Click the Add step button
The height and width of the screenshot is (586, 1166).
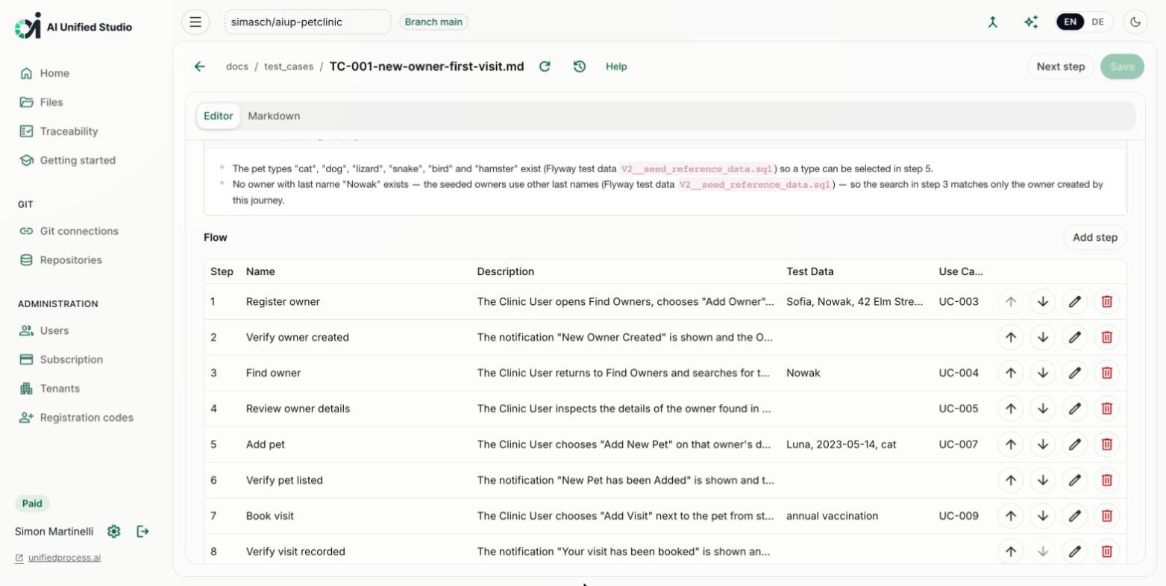point(1095,238)
